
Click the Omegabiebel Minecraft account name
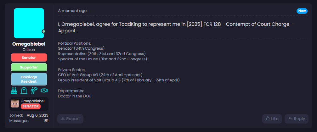pyautogui.click(x=32, y=101)
